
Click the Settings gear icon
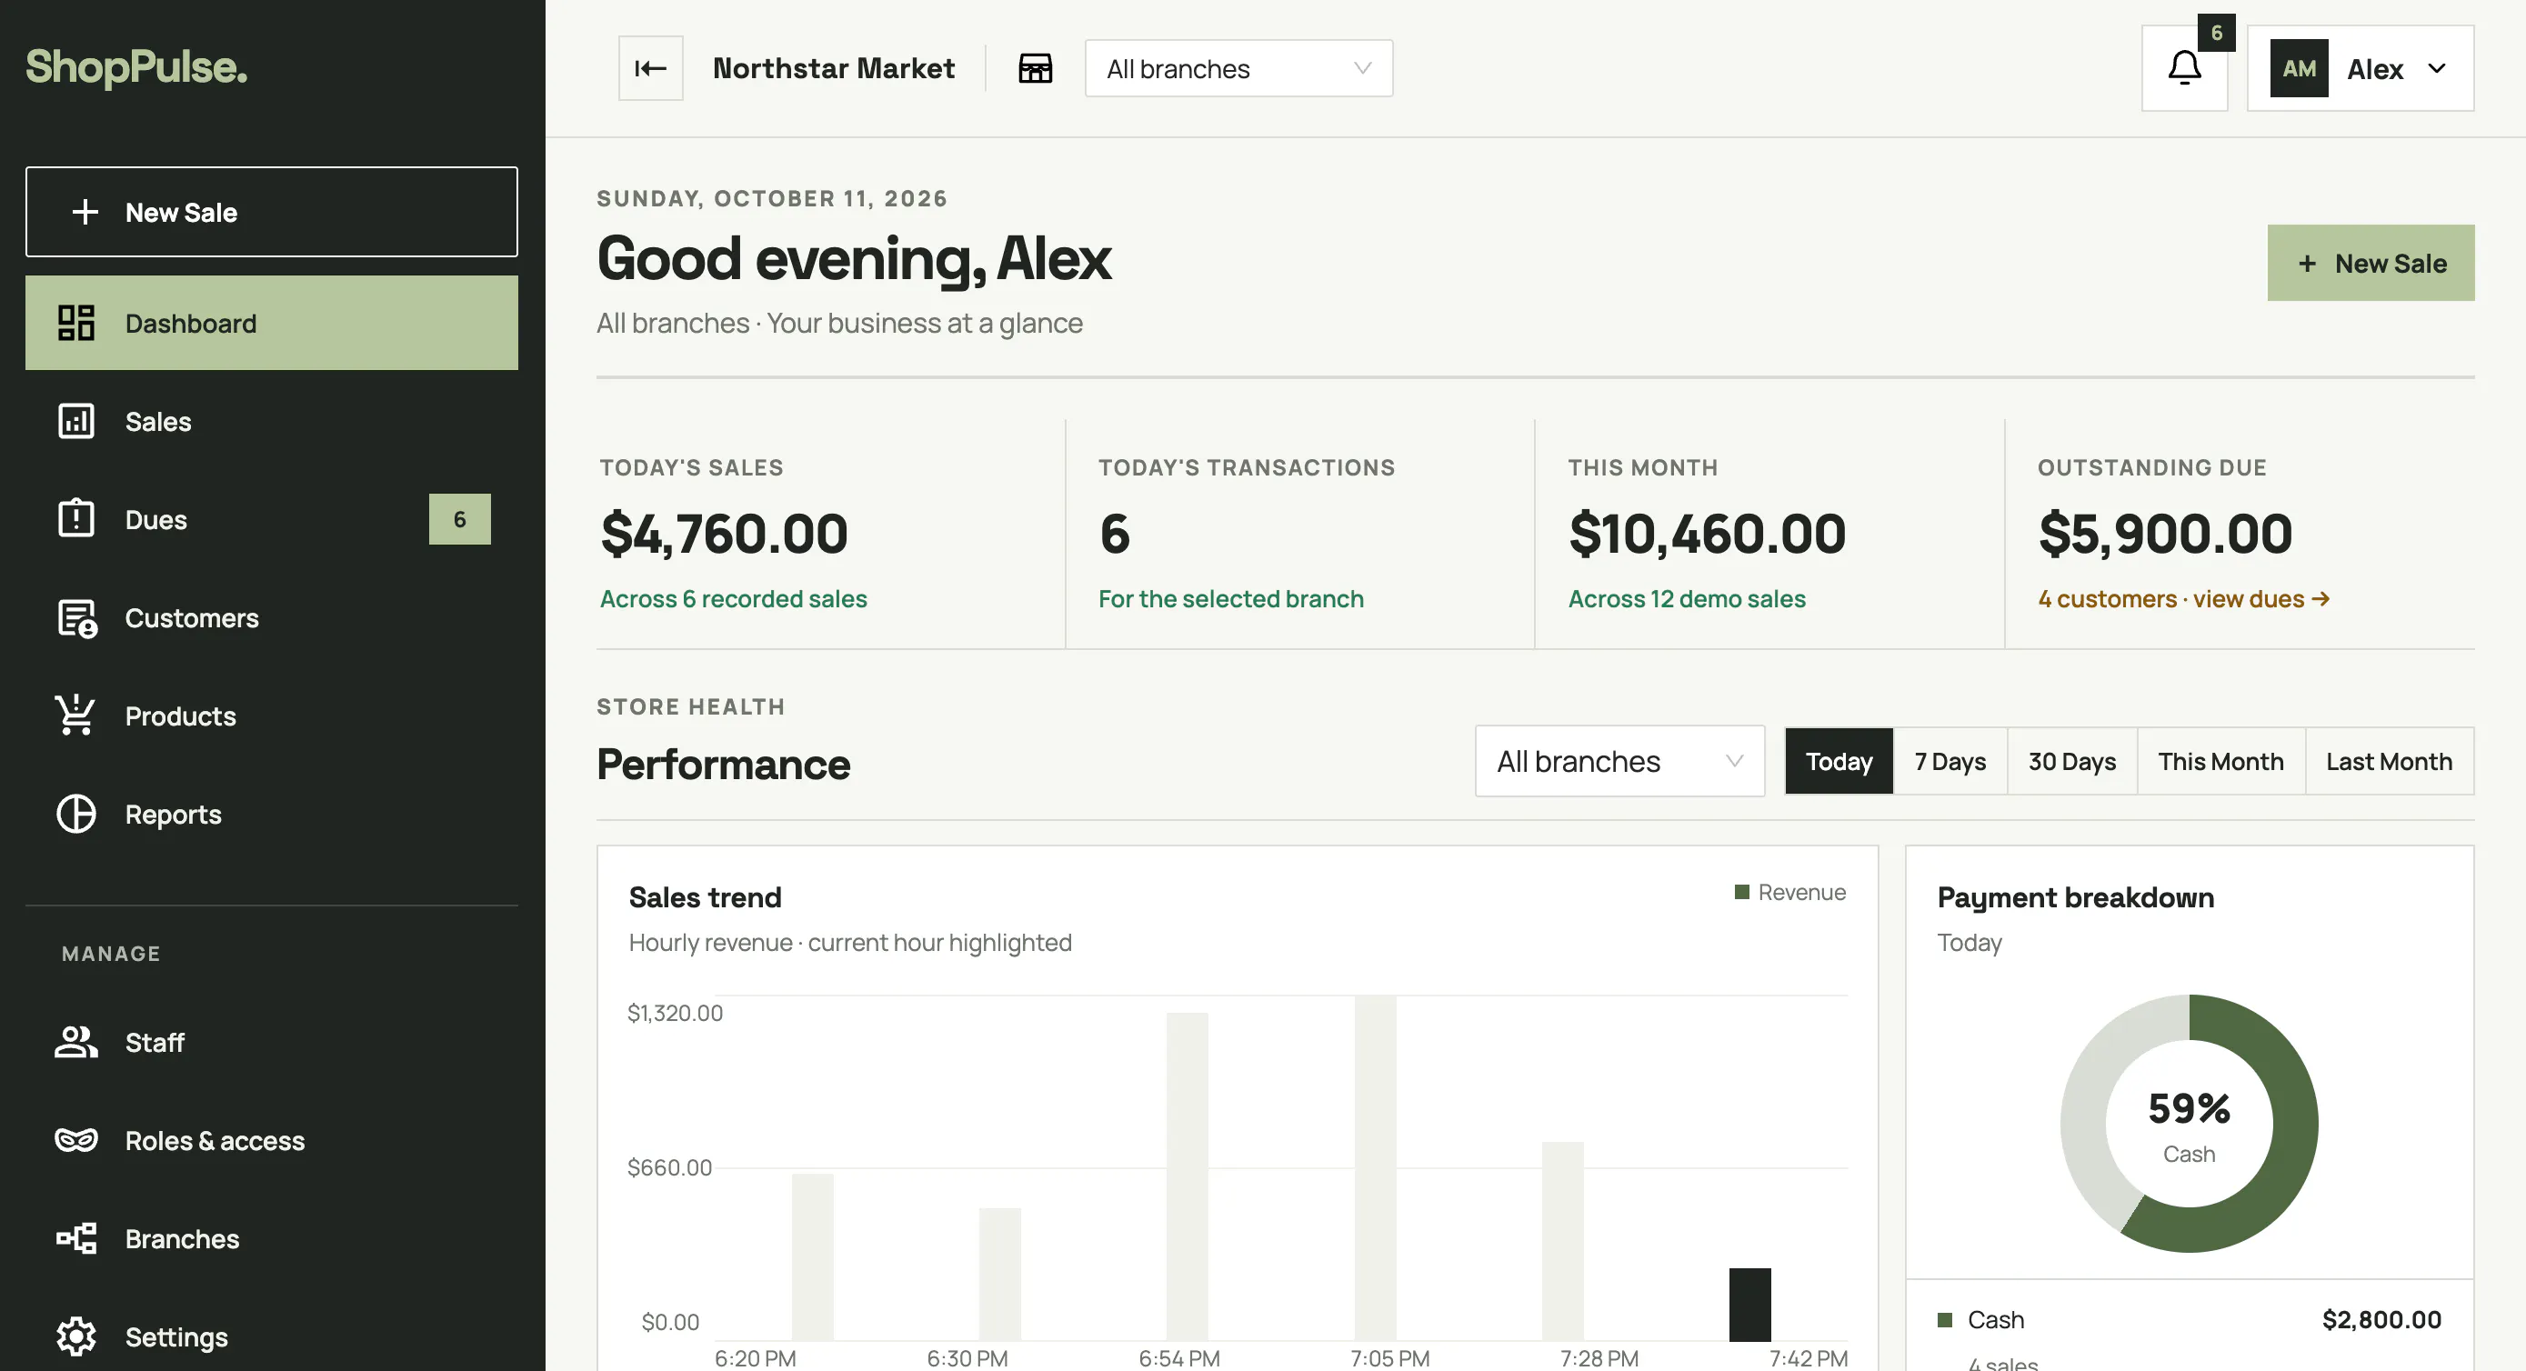[75, 1336]
